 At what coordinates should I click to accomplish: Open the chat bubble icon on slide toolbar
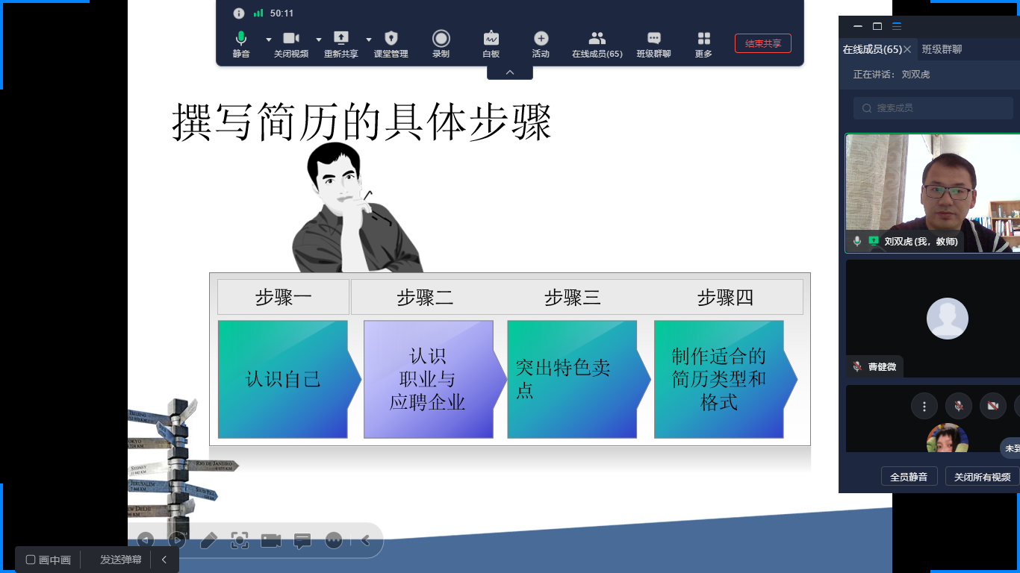click(302, 541)
